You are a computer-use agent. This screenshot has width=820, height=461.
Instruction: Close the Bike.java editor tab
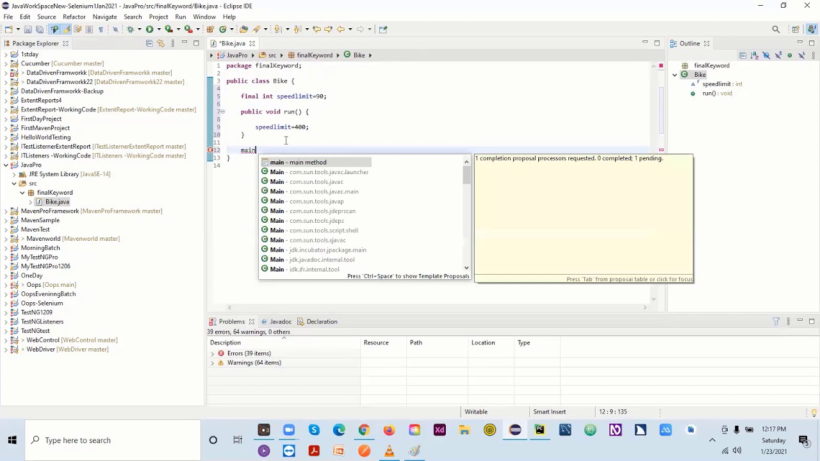[252, 44]
